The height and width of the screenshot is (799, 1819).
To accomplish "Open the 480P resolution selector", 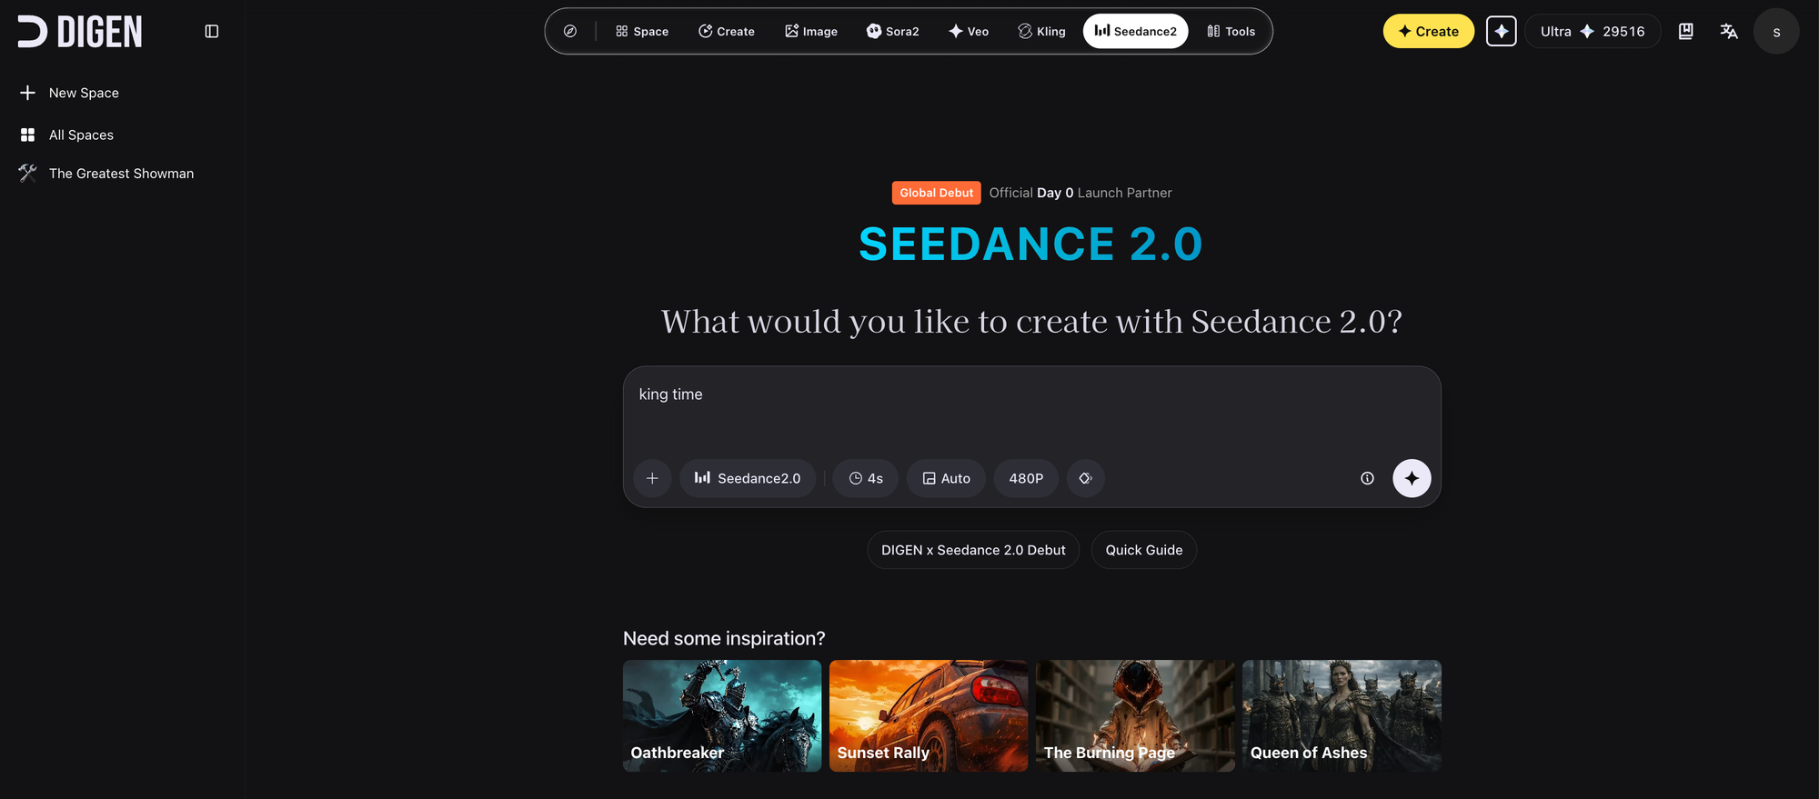I will [1026, 478].
